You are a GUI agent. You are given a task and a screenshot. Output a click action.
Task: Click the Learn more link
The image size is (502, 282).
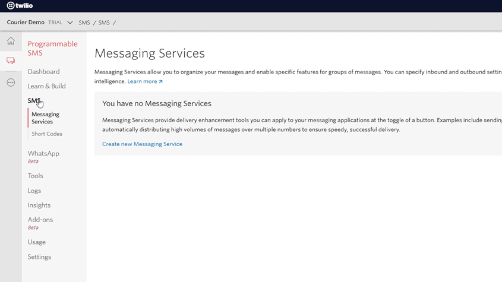tap(145, 81)
